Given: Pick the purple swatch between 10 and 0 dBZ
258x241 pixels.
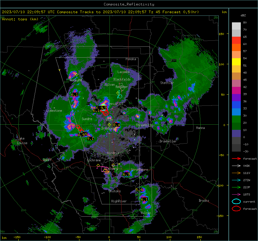Looking at the screenshot, I should [236, 134].
